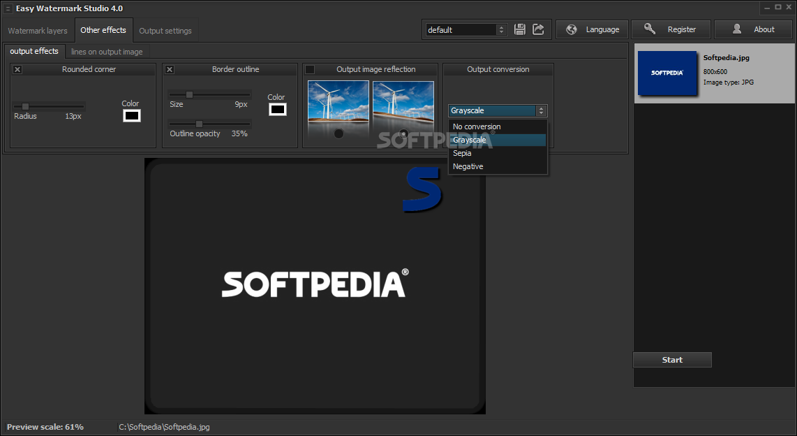Image resolution: width=797 pixels, height=436 pixels.
Task: Switch to Output settings tab
Action: tap(165, 31)
